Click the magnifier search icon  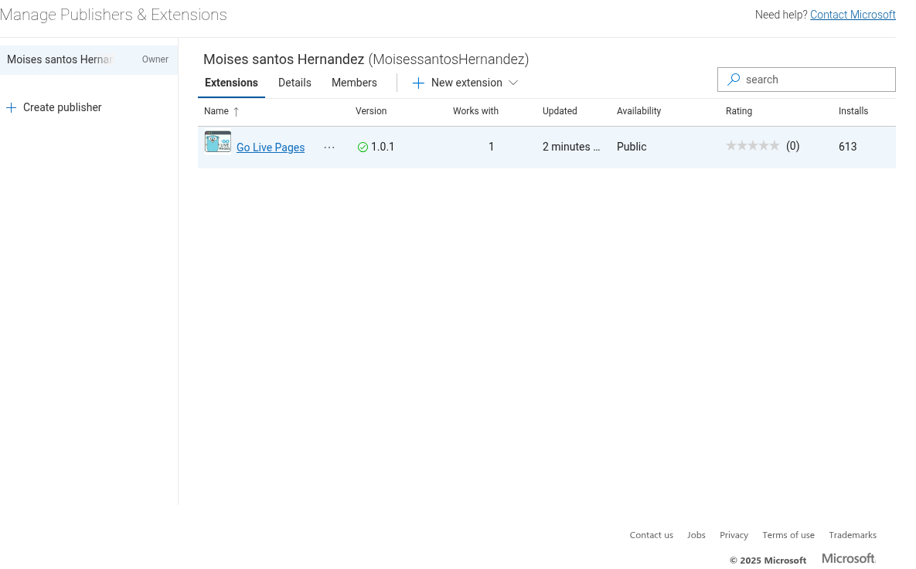734,80
